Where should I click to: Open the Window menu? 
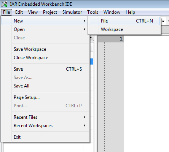pos(112,12)
